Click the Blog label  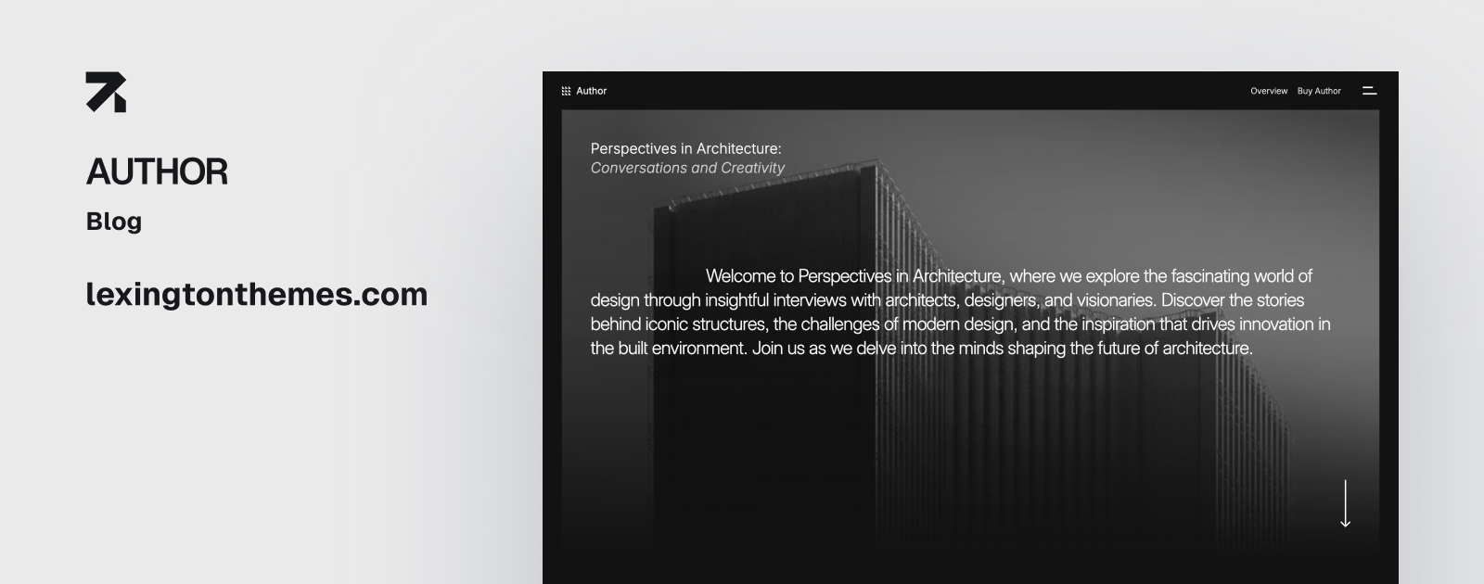[114, 222]
